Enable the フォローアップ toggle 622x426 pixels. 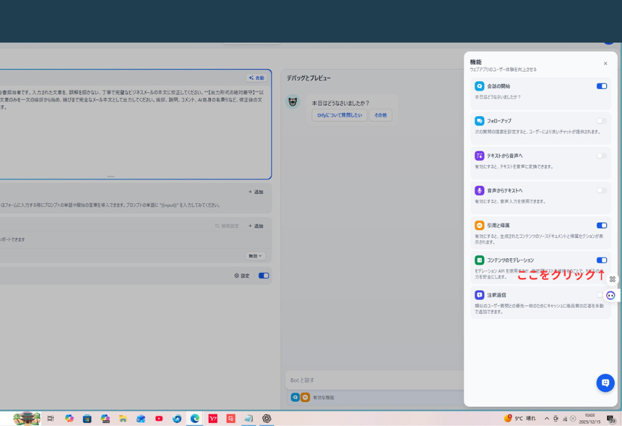point(601,121)
